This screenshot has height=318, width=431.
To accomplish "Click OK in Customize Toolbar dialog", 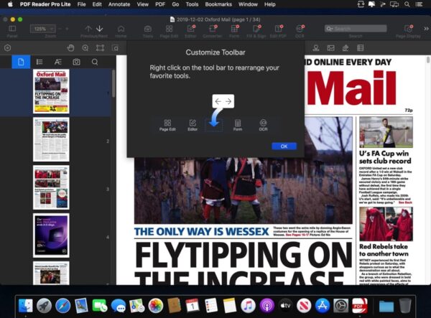I will 284,146.
